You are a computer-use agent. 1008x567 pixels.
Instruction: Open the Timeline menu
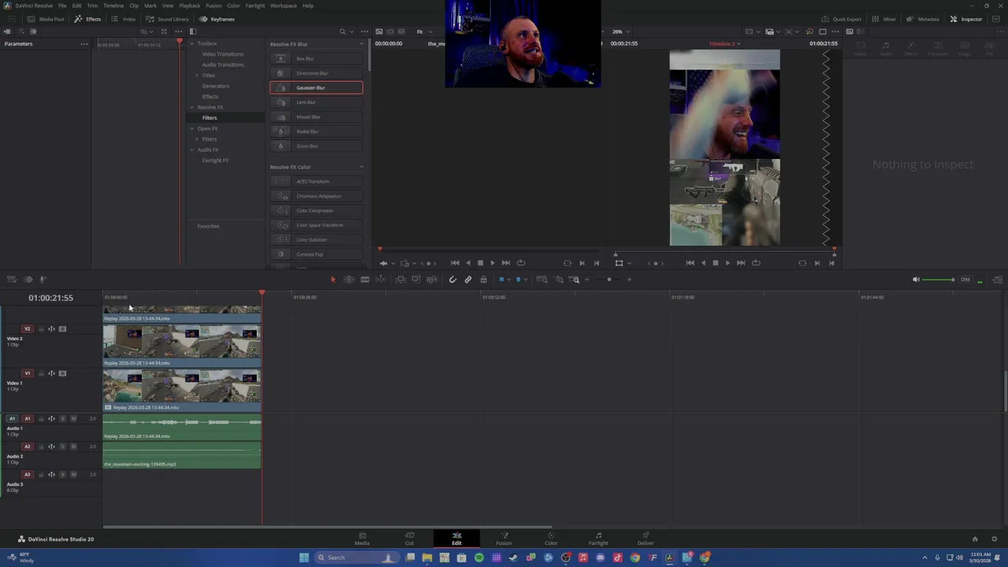(113, 6)
